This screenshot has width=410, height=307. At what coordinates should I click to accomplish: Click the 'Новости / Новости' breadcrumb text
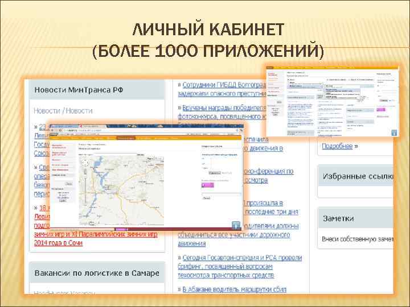click(x=63, y=111)
